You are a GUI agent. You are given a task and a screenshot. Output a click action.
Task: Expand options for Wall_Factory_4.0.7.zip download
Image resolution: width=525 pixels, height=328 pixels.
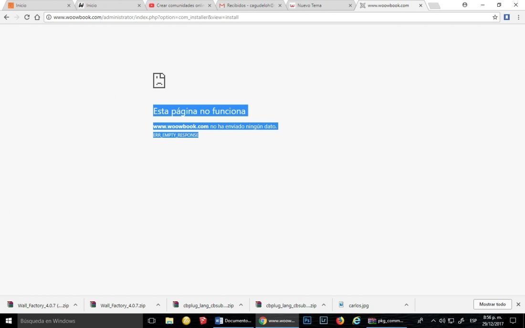[158, 305]
